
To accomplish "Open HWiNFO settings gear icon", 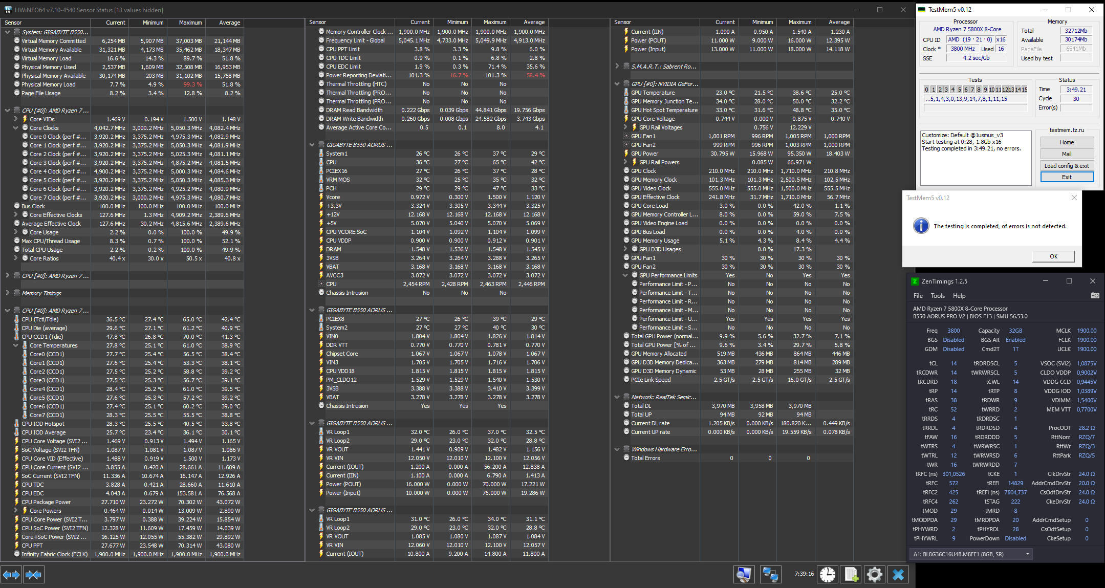I will click(x=875, y=575).
